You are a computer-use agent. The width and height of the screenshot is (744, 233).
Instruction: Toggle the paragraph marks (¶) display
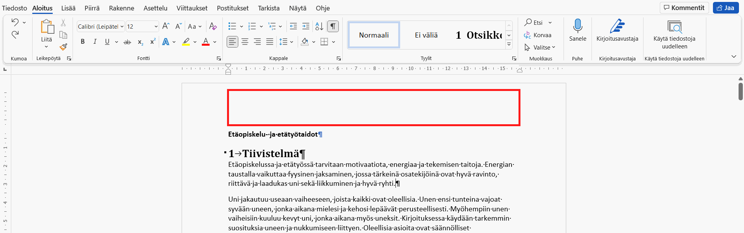tap(333, 26)
